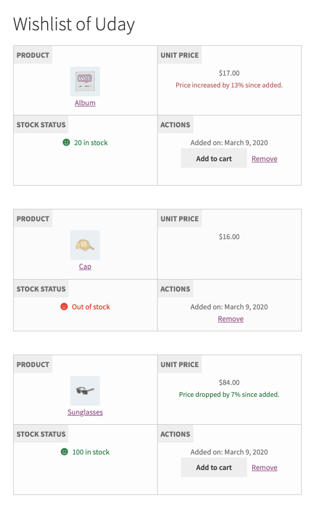Click the $84.00 Sunglasses price
The height and width of the screenshot is (517, 316).
[x=229, y=383]
